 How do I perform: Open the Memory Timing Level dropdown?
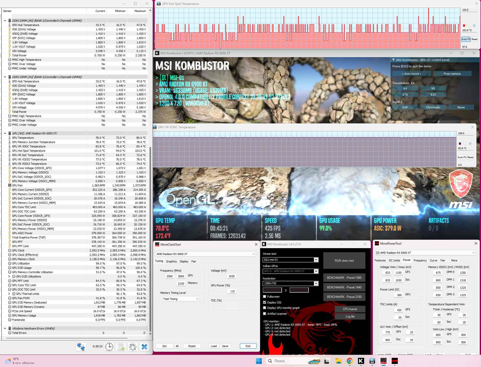181,299
